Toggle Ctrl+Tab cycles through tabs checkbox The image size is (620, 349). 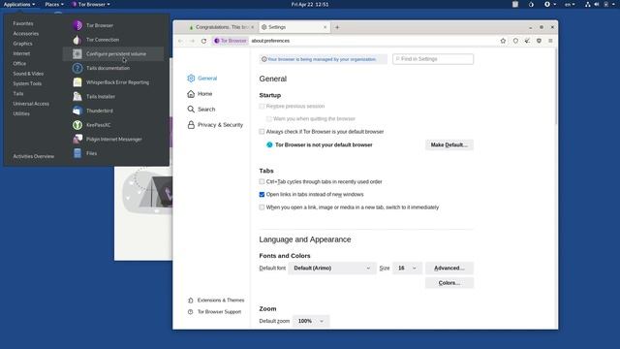coord(262,181)
